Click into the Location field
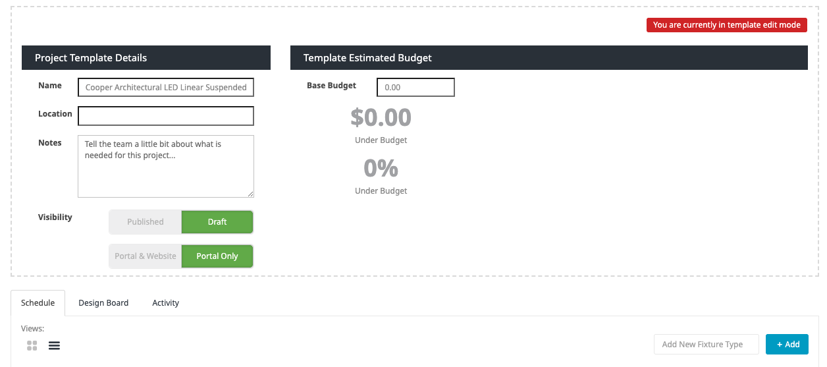Image resolution: width=827 pixels, height=367 pixels. (165, 116)
